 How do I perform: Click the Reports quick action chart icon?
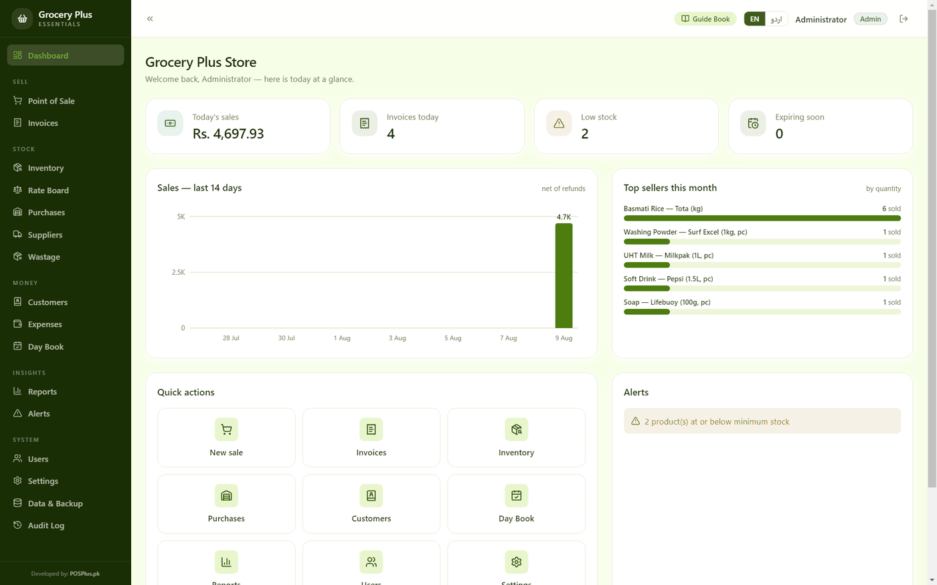pos(226,562)
